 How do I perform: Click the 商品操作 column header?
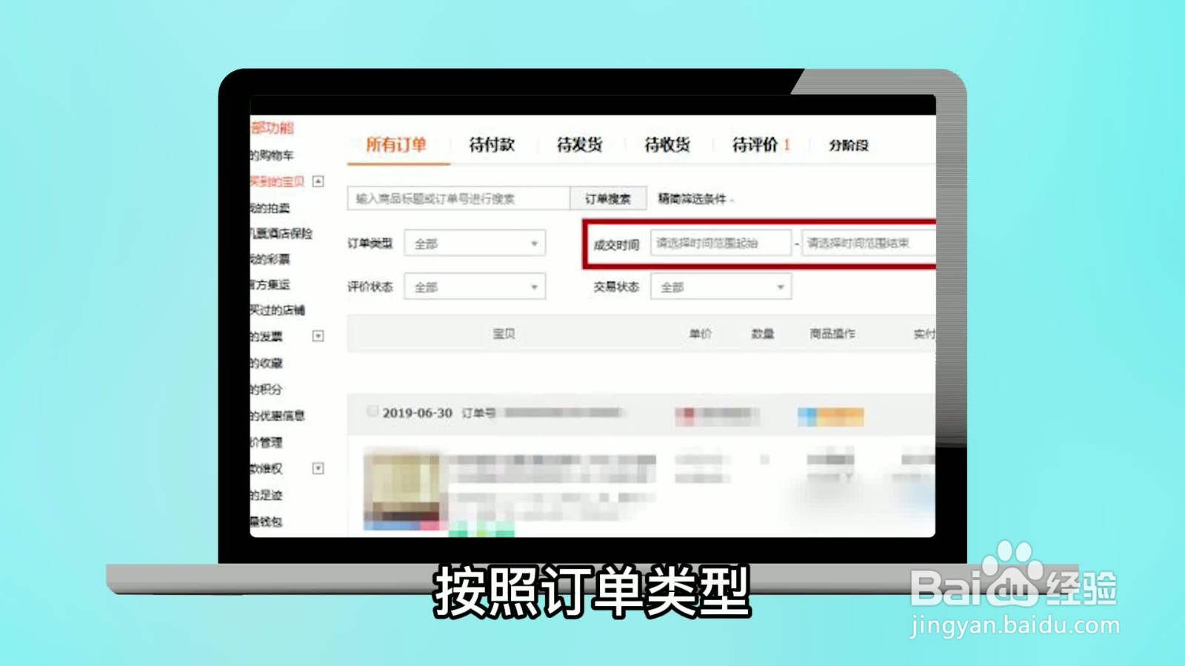click(832, 334)
